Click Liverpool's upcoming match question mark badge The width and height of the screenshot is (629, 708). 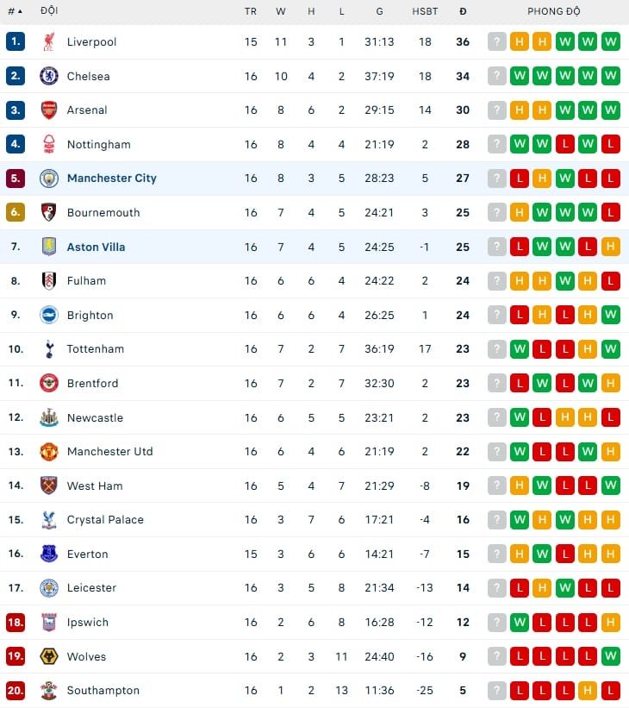497,41
